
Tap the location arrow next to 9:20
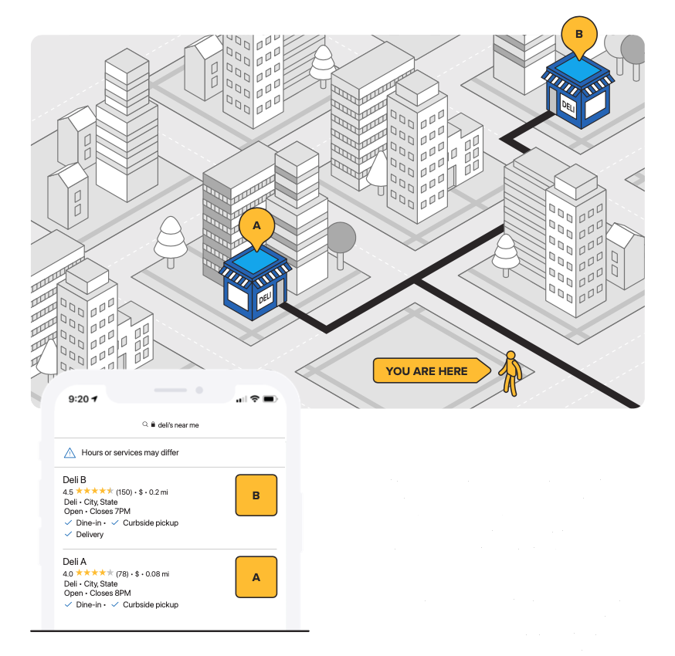tap(95, 399)
